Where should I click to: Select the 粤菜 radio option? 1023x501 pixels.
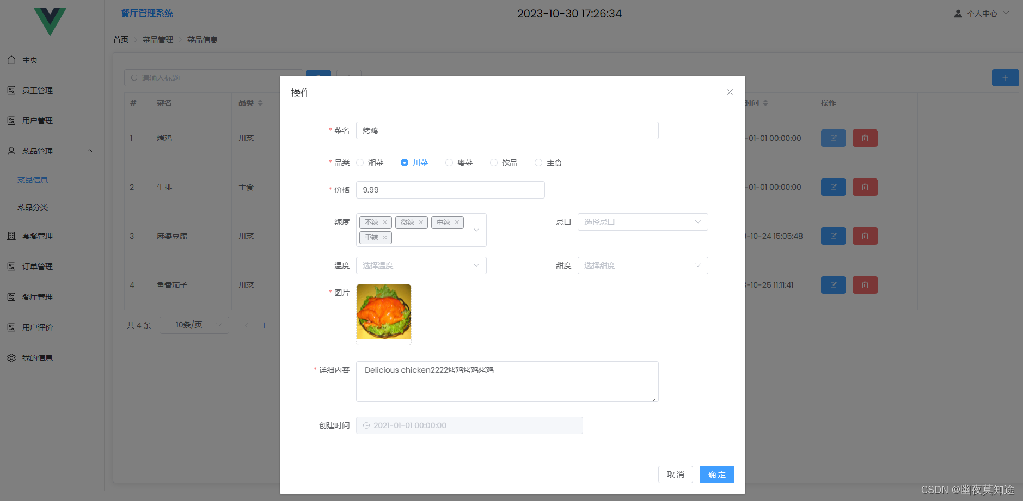click(x=459, y=163)
